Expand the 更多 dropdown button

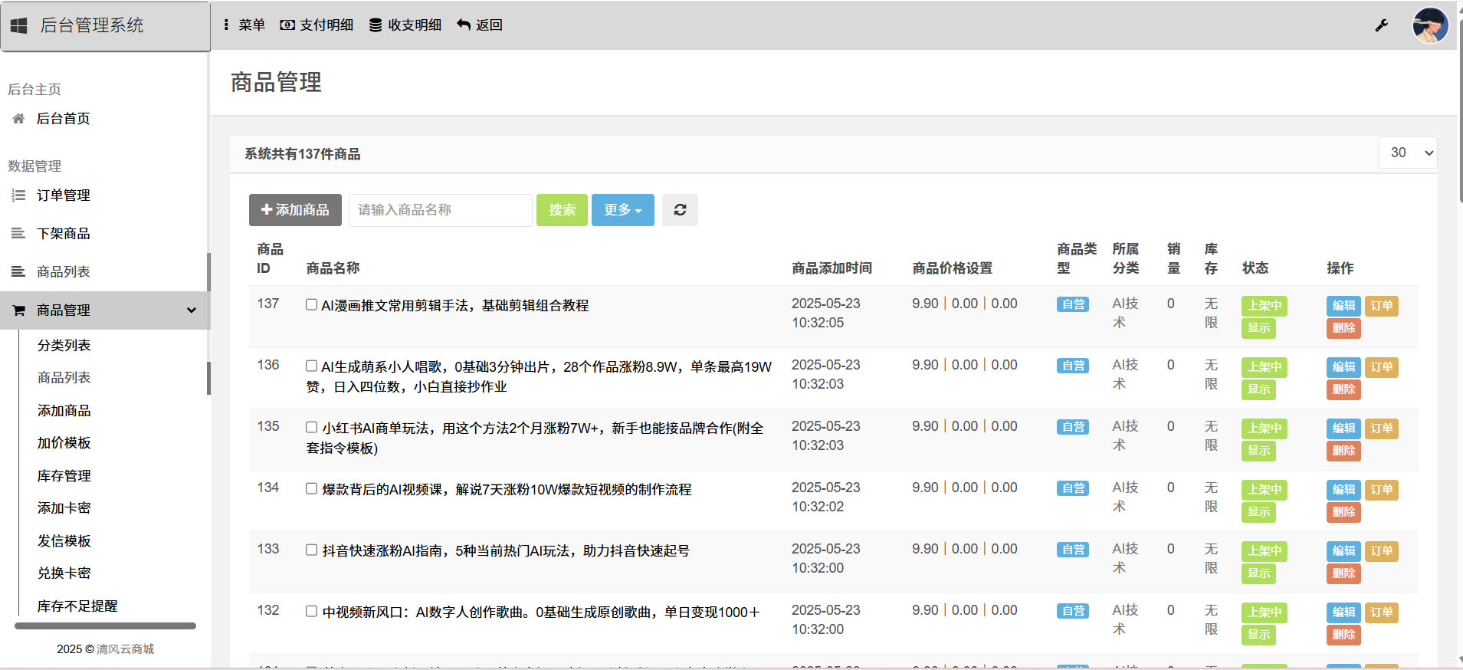pyautogui.click(x=622, y=210)
